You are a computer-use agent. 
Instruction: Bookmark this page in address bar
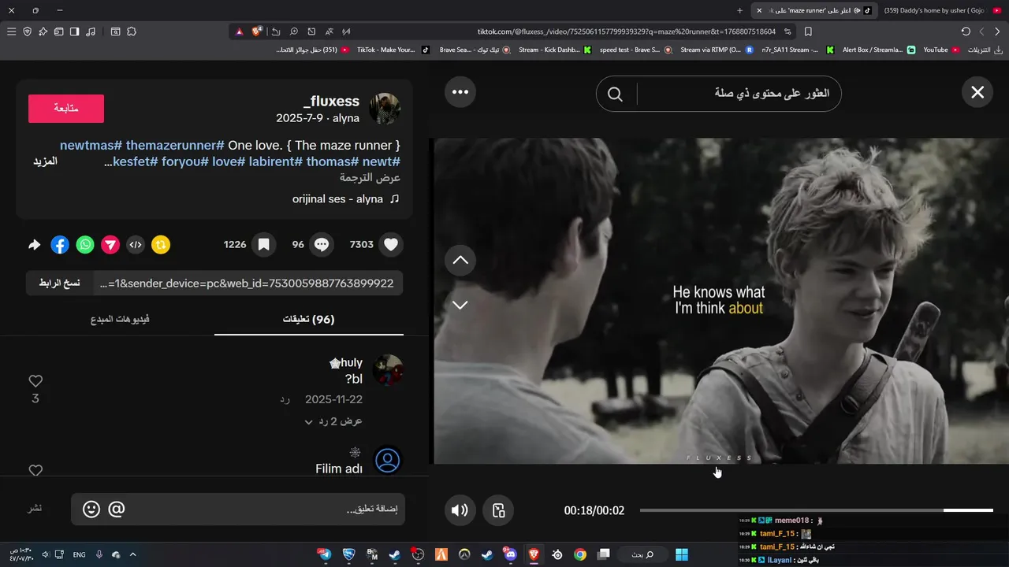[808, 31]
